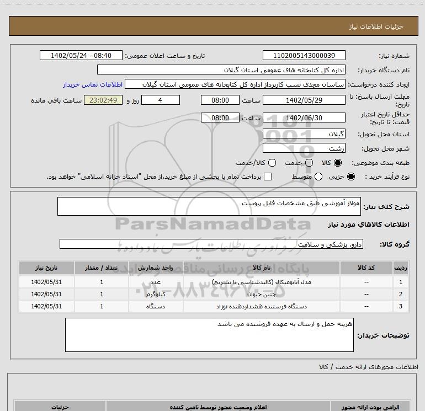Click the گروه کالا field دارو، پزشکی و سلامت

pos(211,244)
